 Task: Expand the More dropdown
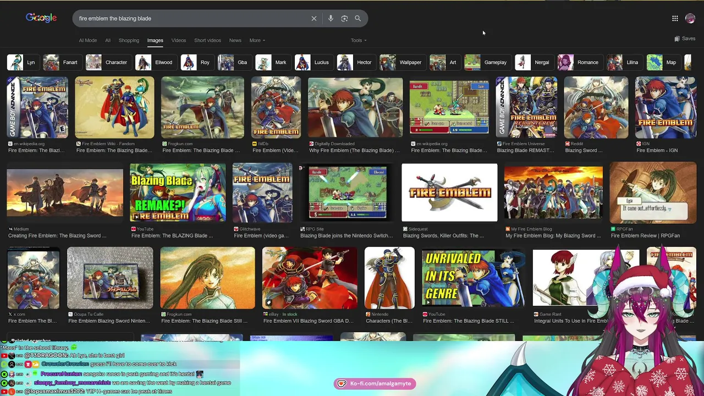coord(257,40)
